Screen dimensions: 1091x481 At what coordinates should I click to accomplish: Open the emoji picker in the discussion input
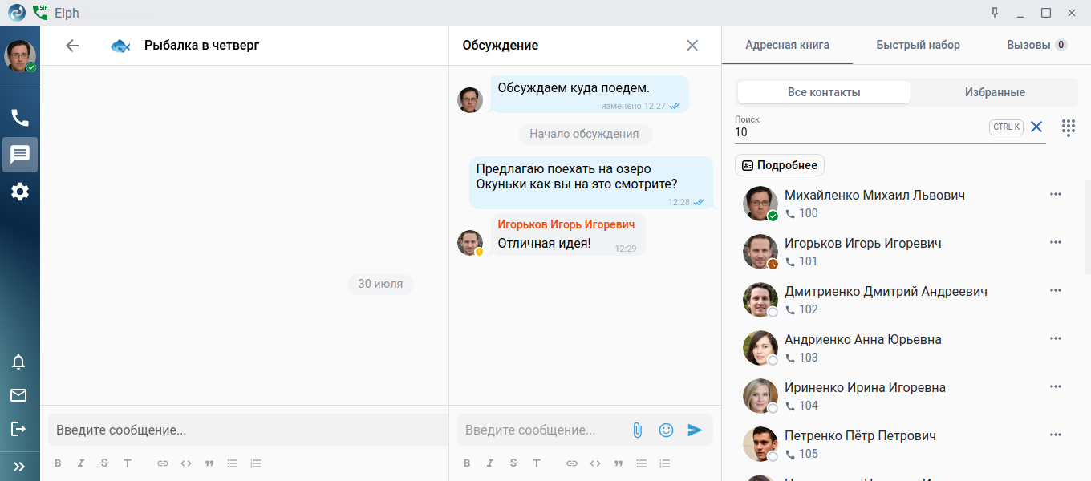[666, 430]
